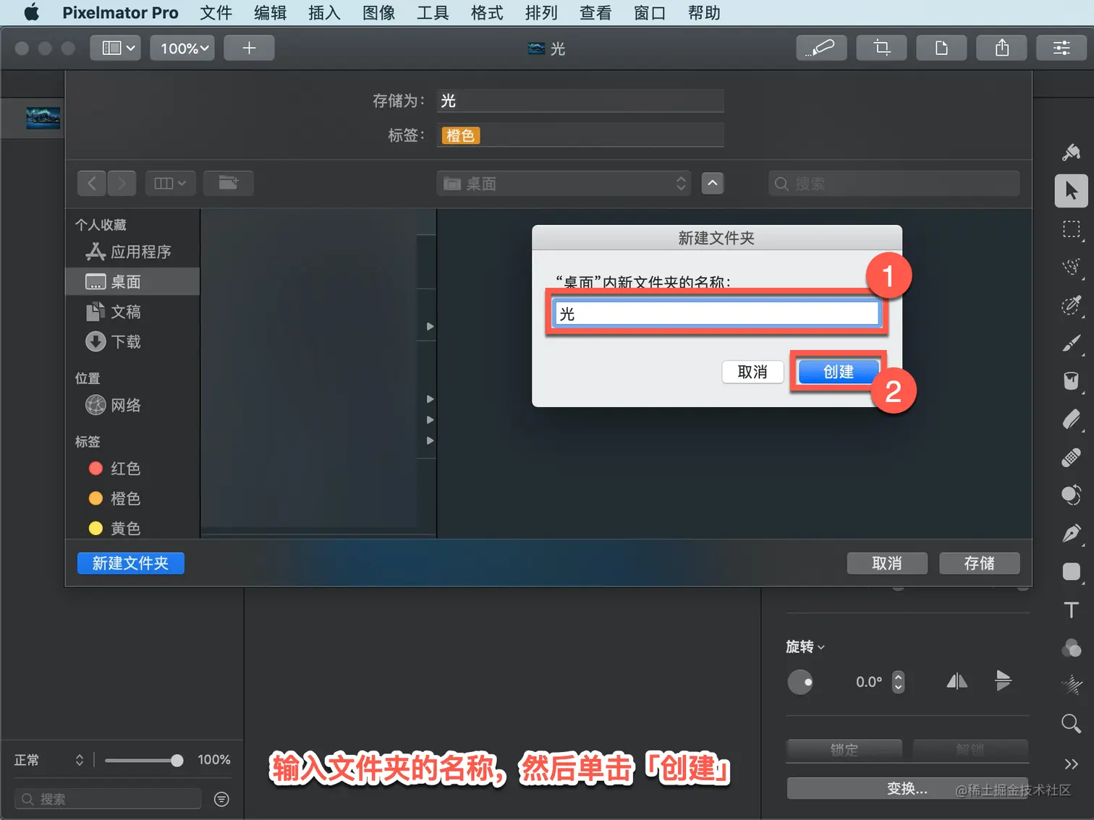
Task: Select the Type text tool
Action: coord(1072,610)
